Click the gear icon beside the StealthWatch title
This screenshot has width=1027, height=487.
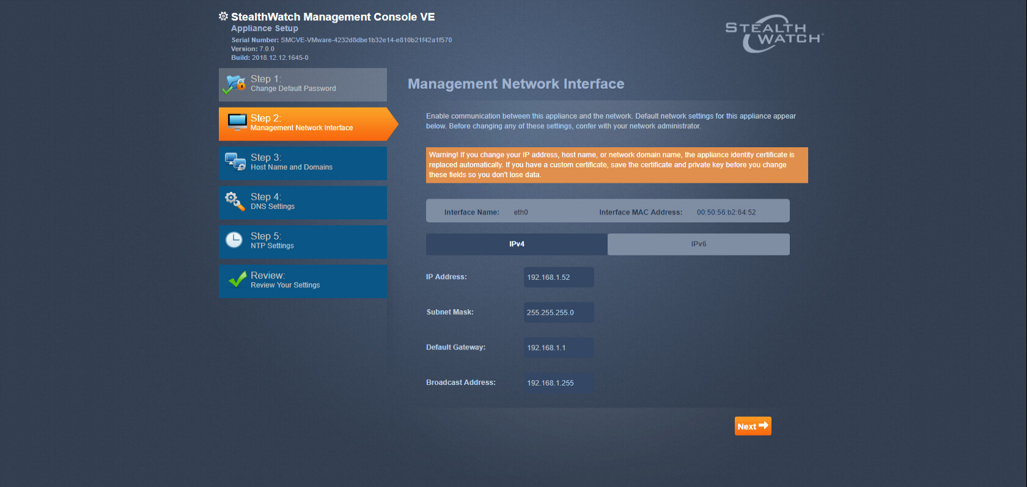point(223,16)
